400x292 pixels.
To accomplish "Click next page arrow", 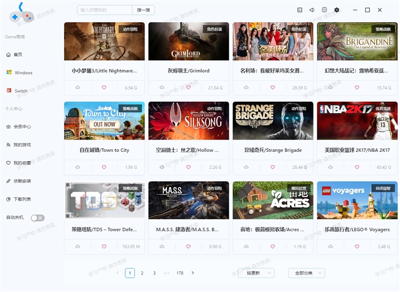I will click(193, 273).
